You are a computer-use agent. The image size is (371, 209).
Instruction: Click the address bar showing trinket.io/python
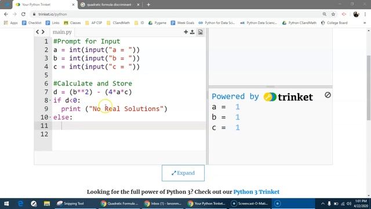(x=175, y=14)
